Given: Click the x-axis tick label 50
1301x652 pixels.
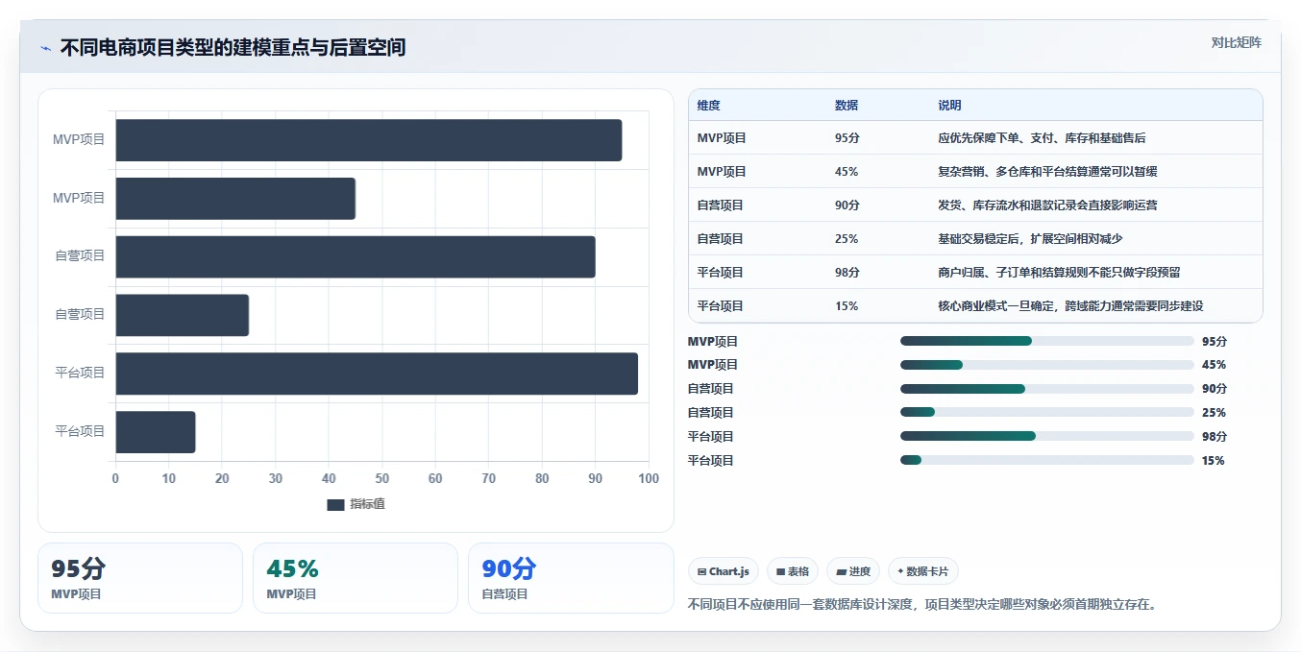Looking at the screenshot, I should tap(382, 479).
